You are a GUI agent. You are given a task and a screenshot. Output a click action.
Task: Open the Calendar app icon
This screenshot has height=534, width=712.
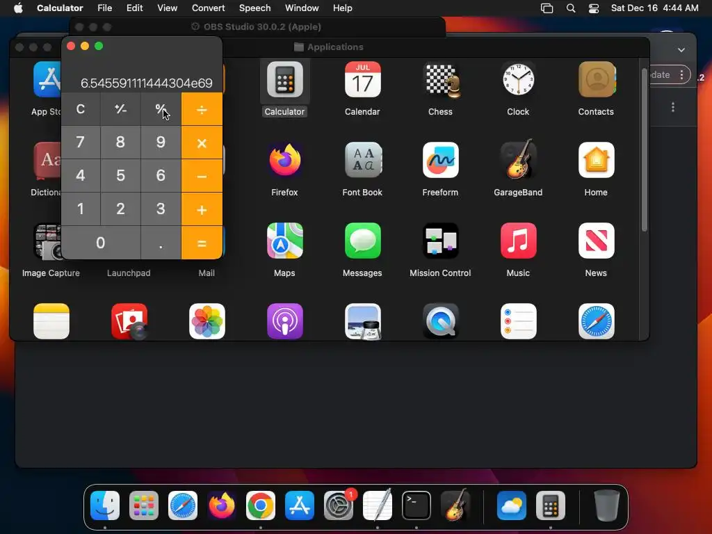click(x=362, y=80)
